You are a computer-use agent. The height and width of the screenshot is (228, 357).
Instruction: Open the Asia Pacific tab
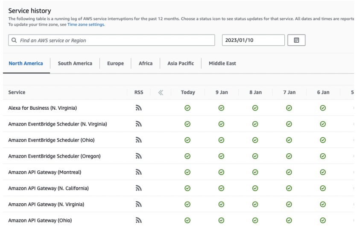[x=181, y=63]
